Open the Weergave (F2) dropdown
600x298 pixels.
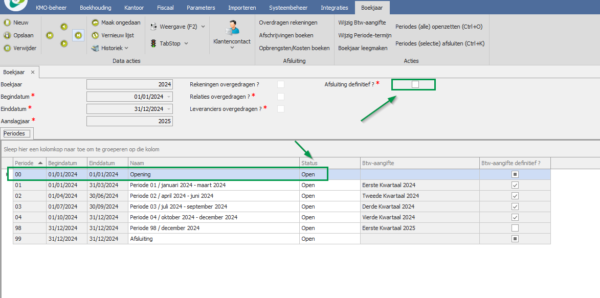click(203, 27)
